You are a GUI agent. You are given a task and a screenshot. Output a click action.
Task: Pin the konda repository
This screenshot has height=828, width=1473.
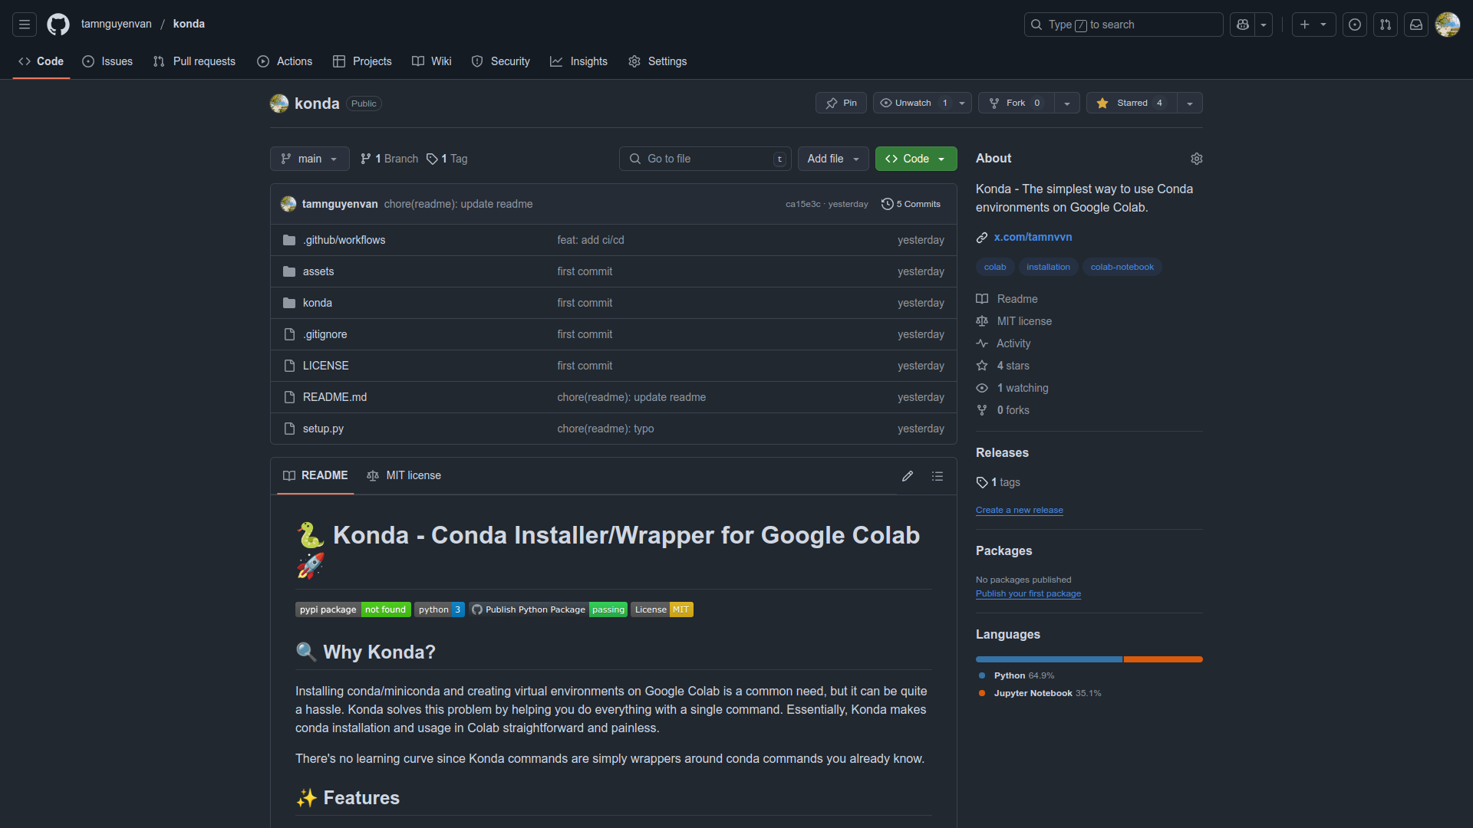coord(841,103)
